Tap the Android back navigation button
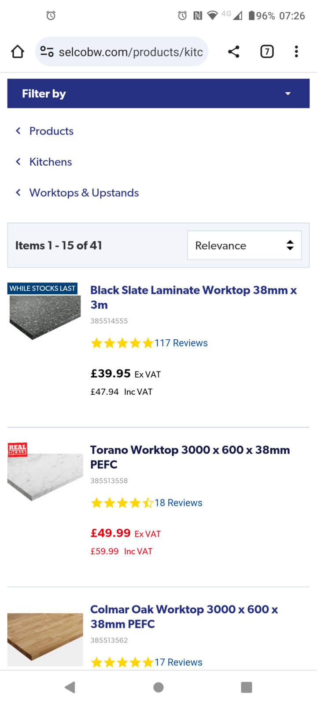Image resolution: width=317 pixels, height=705 pixels. click(70, 687)
